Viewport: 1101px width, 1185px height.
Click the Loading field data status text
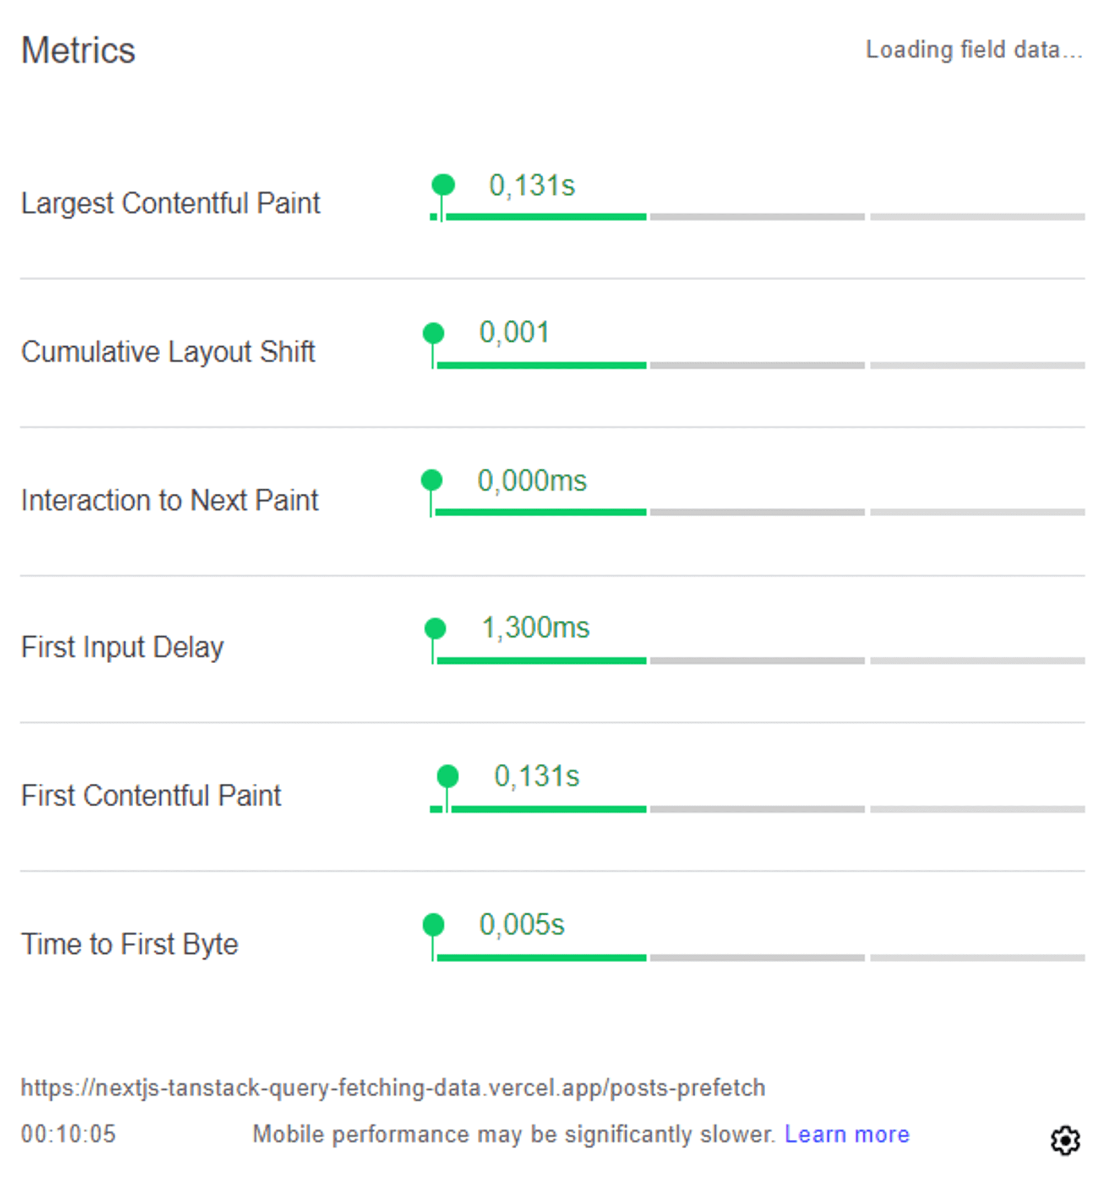[x=974, y=50]
